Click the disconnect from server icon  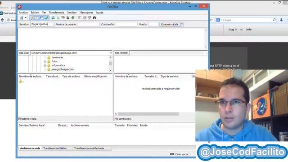[x=68, y=18]
